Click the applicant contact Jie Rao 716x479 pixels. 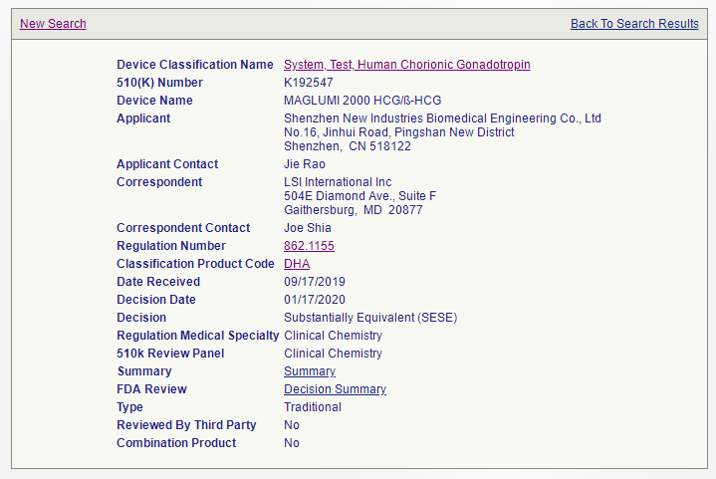307,164
